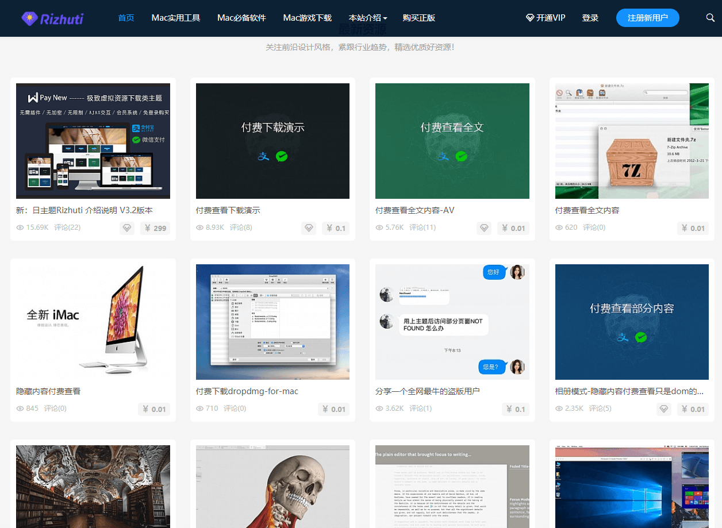Click the 付费下载演示 dark thumbnail

click(x=272, y=141)
